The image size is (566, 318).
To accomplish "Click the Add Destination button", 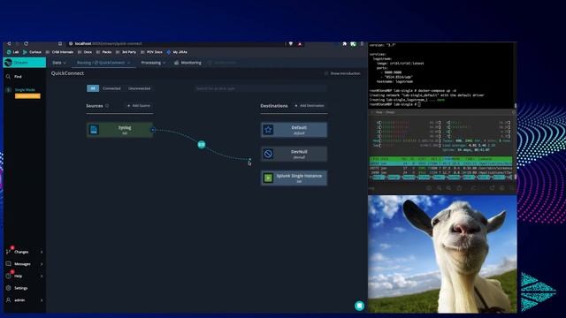I will (310, 106).
